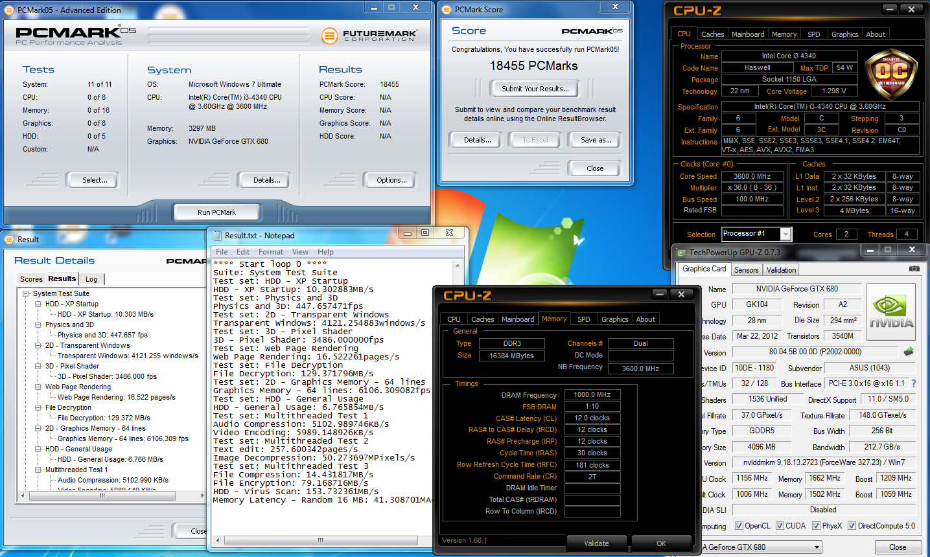Click the GPU-Z BIOS save chip icon
The image size is (930, 557).
pyautogui.click(x=909, y=352)
